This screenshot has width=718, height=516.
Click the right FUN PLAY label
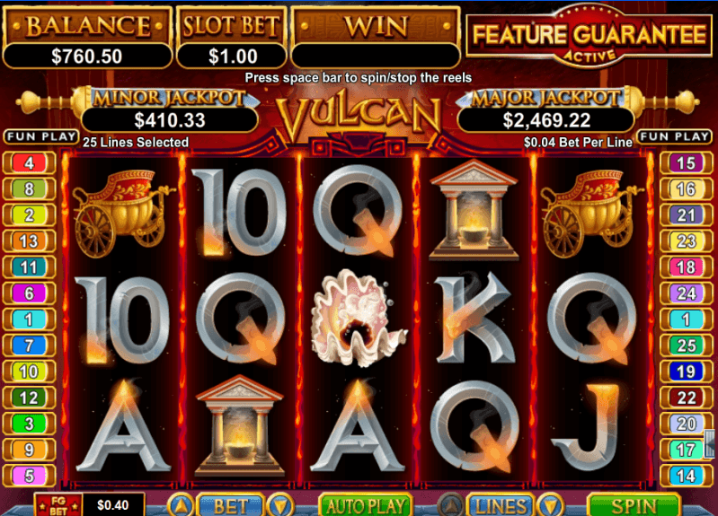[675, 136]
